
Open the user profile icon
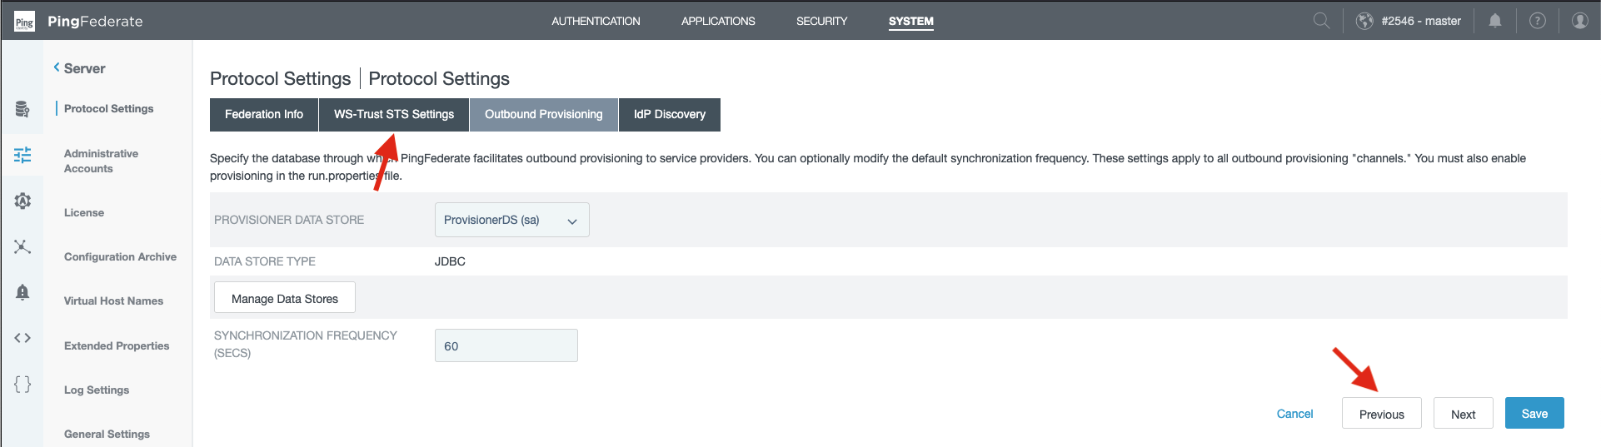[x=1579, y=21]
